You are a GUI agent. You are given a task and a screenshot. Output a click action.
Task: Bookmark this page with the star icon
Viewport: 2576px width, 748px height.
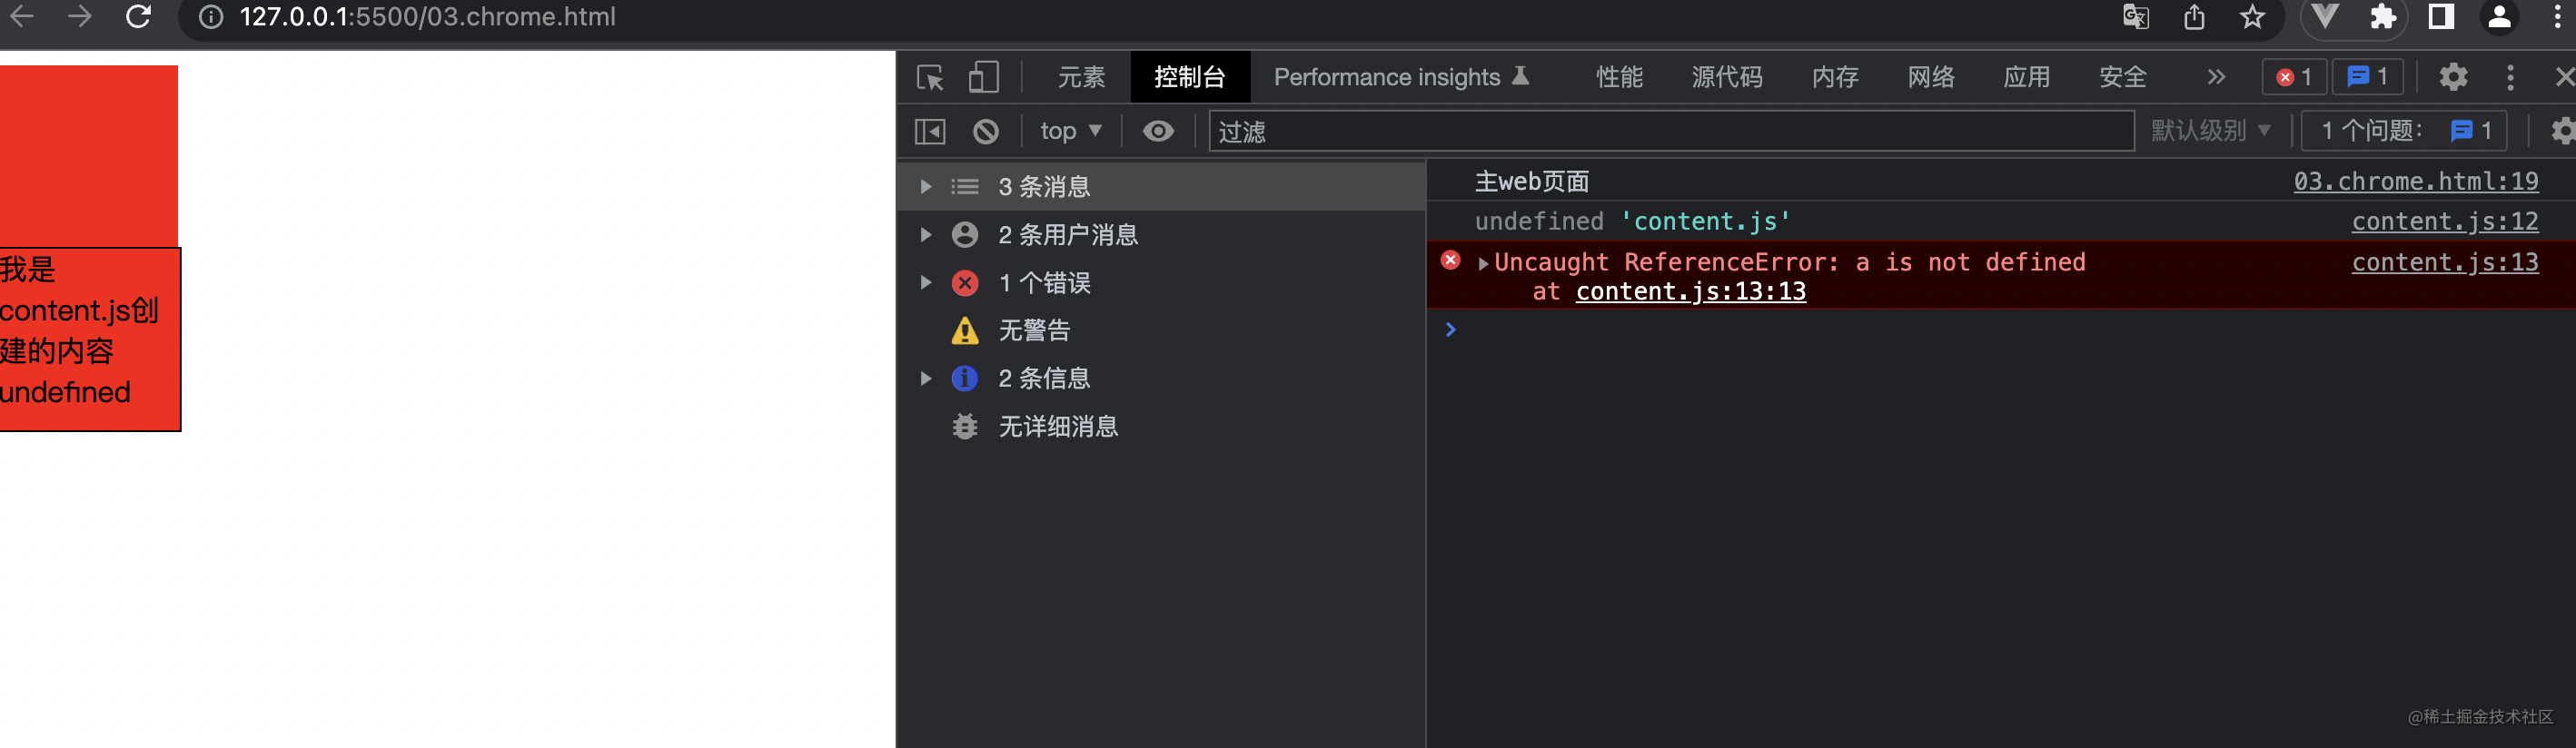click(x=2252, y=17)
